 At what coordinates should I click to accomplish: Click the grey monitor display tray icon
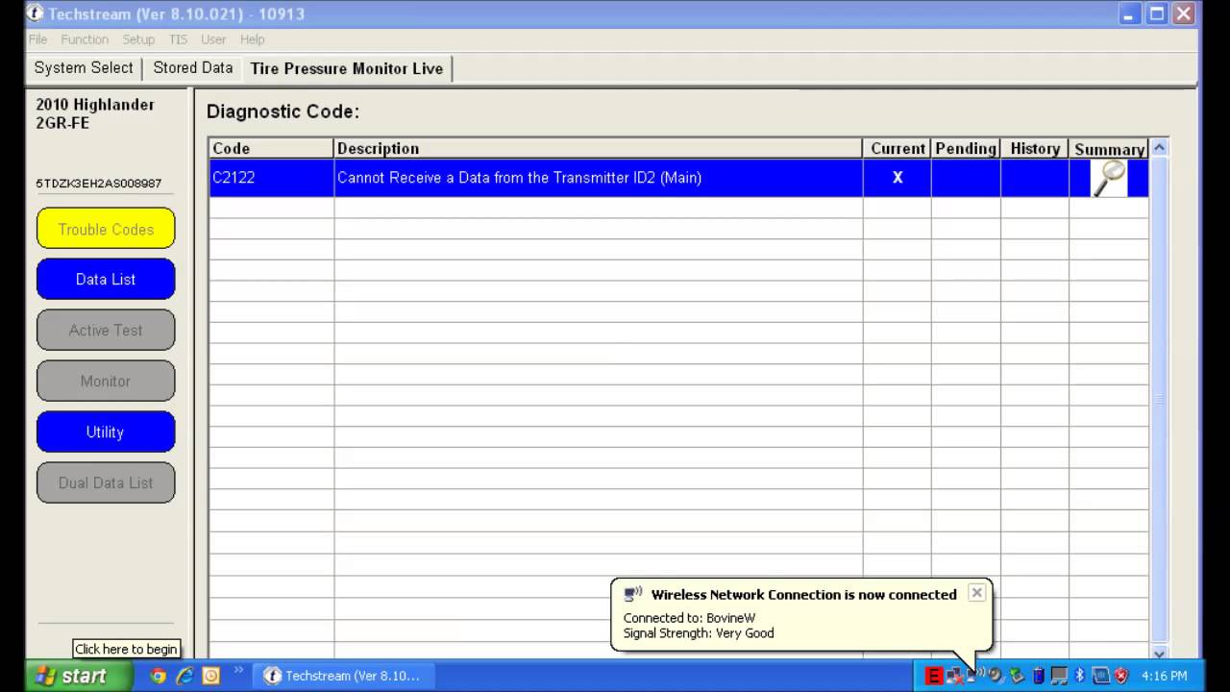pos(1059,676)
